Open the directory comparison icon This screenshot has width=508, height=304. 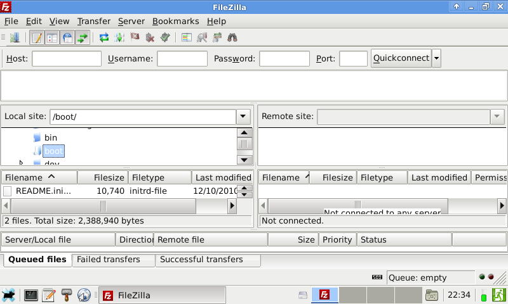pyautogui.click(x=202, y=37)
